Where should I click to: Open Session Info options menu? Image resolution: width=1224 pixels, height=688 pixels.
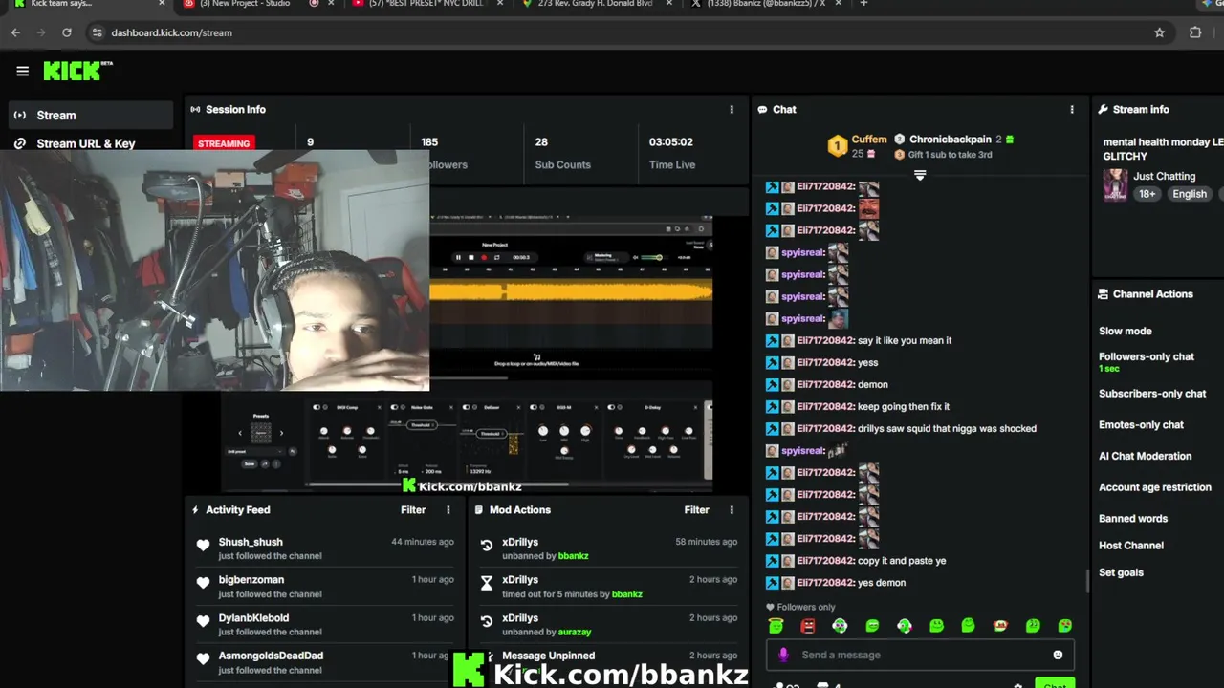click(732, 110)
